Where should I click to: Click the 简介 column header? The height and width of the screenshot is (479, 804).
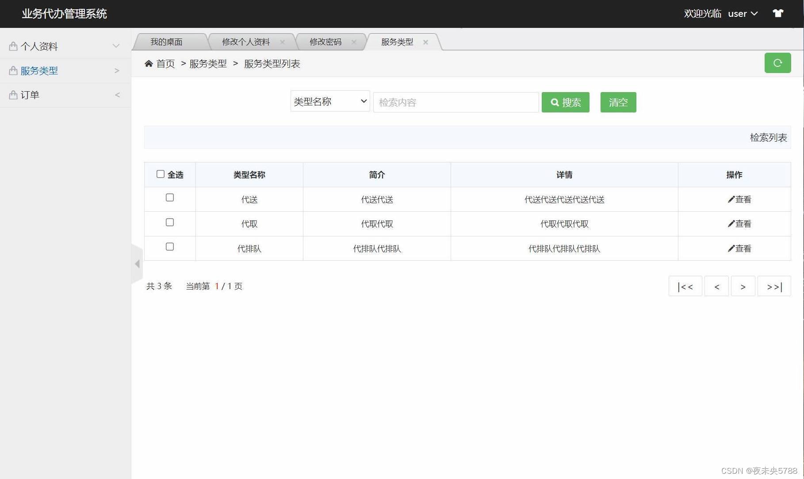(x=377, y=175)
